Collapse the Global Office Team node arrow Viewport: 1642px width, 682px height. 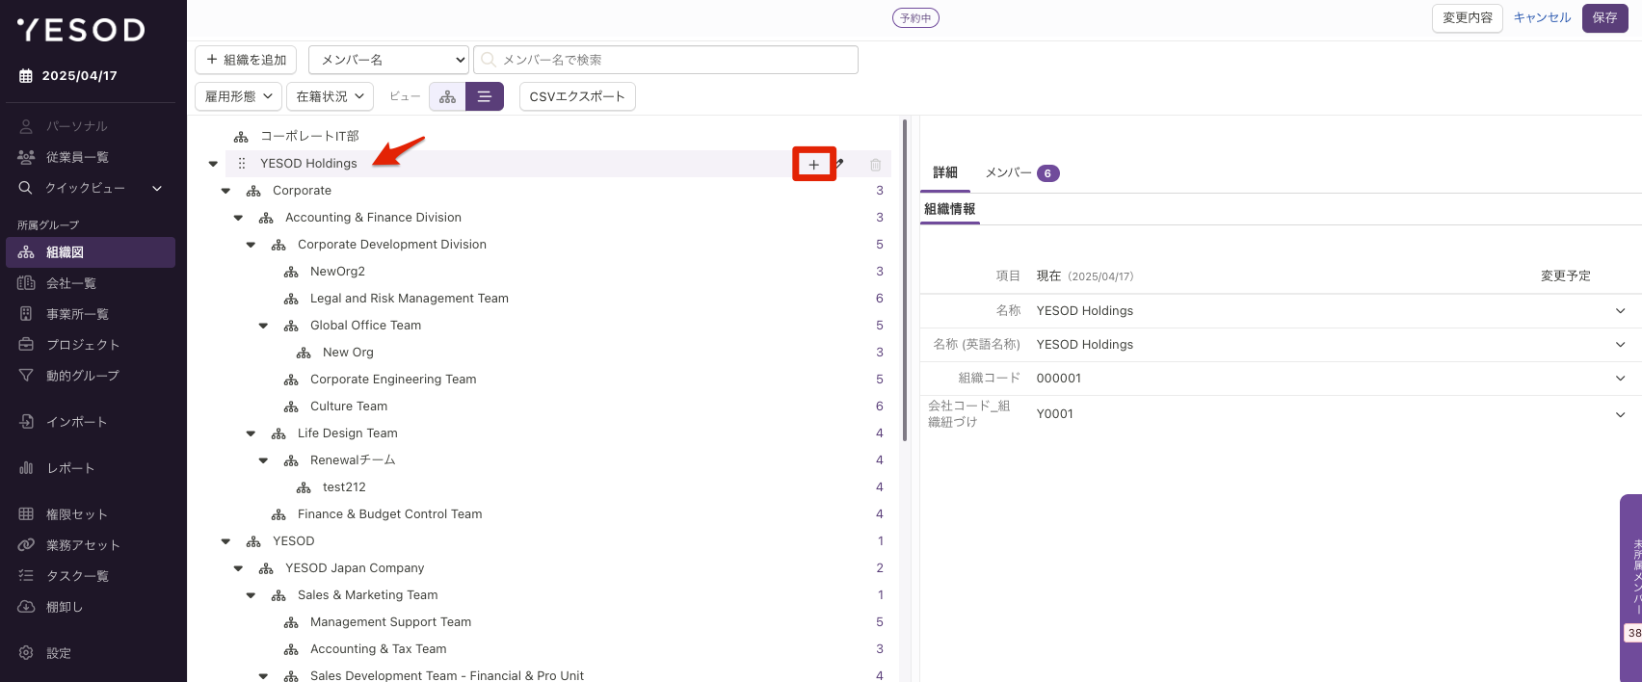tap(263, 326)
